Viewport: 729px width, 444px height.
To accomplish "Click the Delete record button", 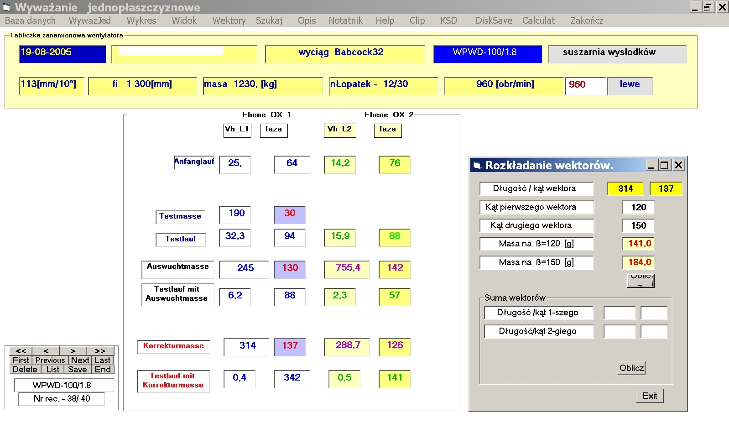I will pos(25,369).
